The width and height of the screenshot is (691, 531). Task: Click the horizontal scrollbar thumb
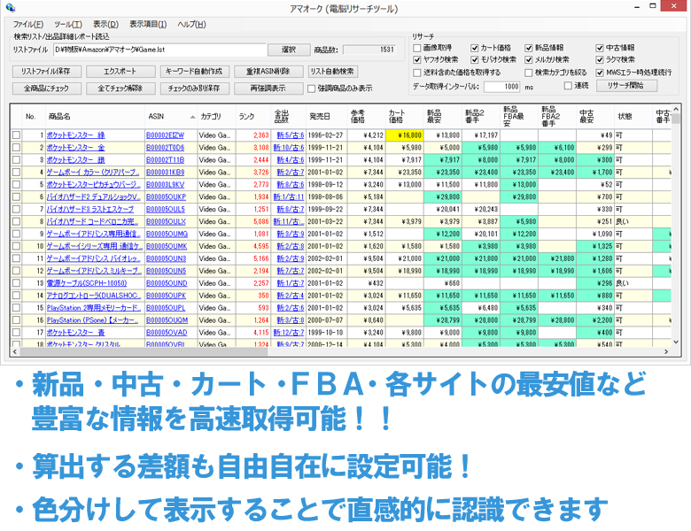[144, 352]
